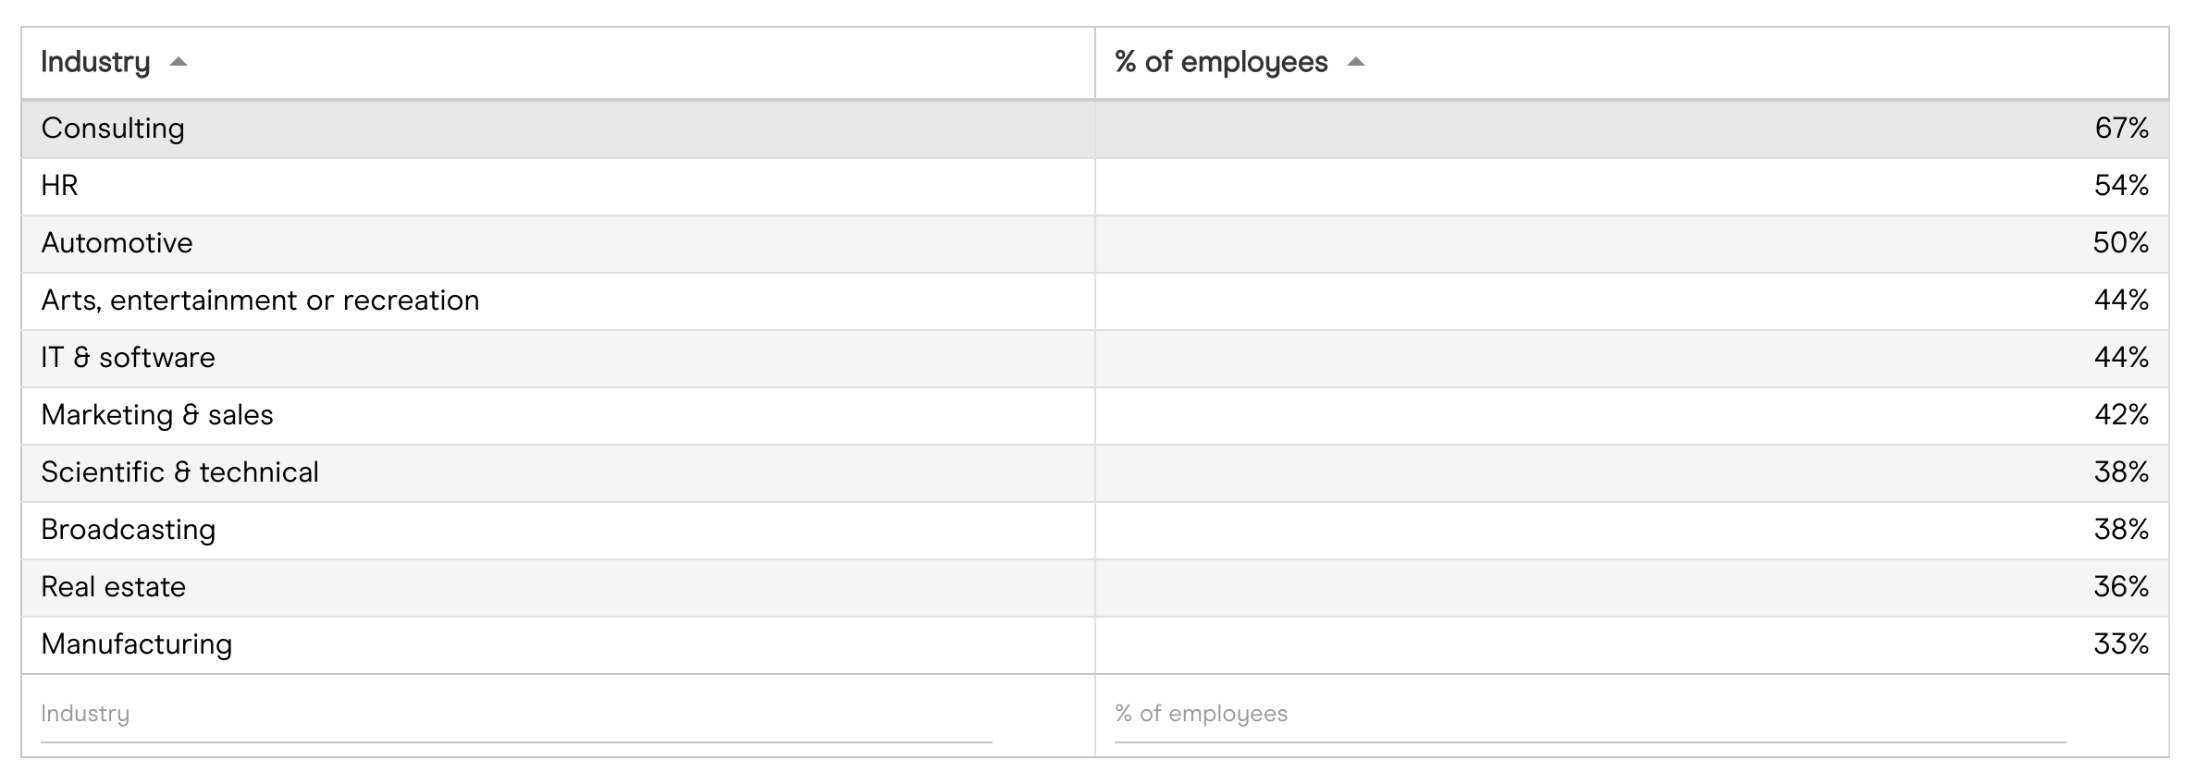Click the 54% value for HR
This screenshot has width=2196, height=784.
click(2121, 186)
